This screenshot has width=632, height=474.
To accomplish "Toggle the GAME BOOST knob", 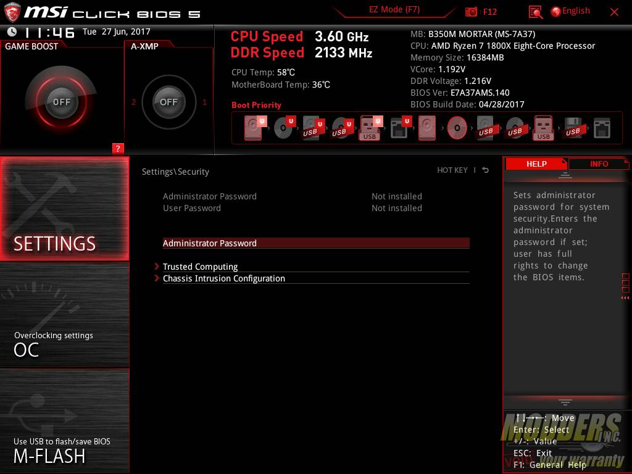I will point(61,102).
